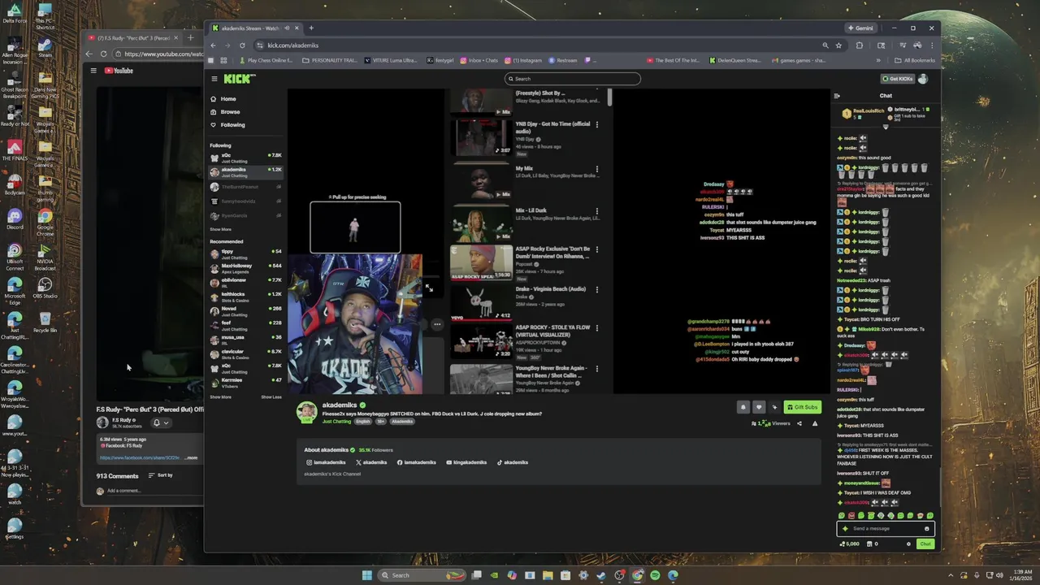Click the Gemini button in Chrome
The height and width of the screenshot is (585, 1040).
pos(860,28)
